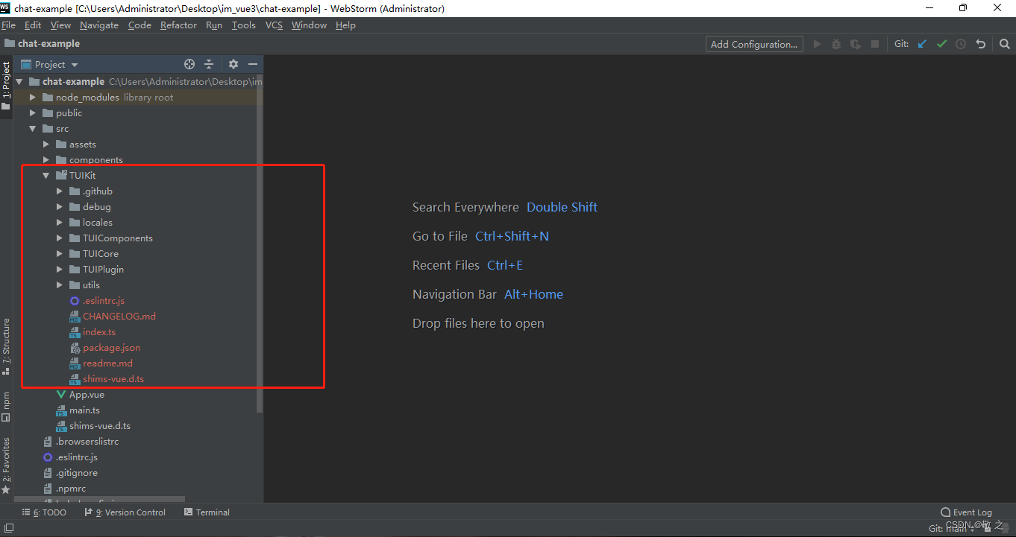
Task: Open the Terminal tool window tab
Action: coord(207,512)
